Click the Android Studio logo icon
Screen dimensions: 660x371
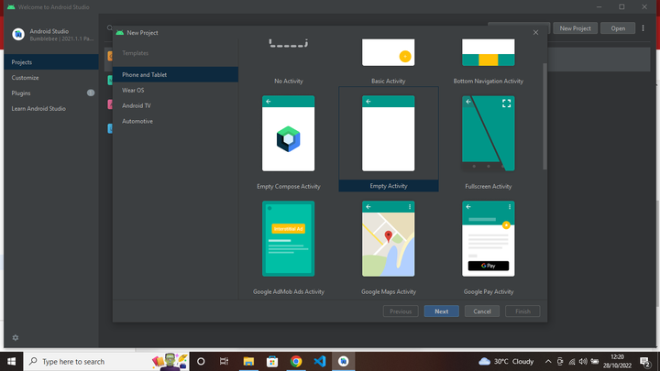point(18,34)
